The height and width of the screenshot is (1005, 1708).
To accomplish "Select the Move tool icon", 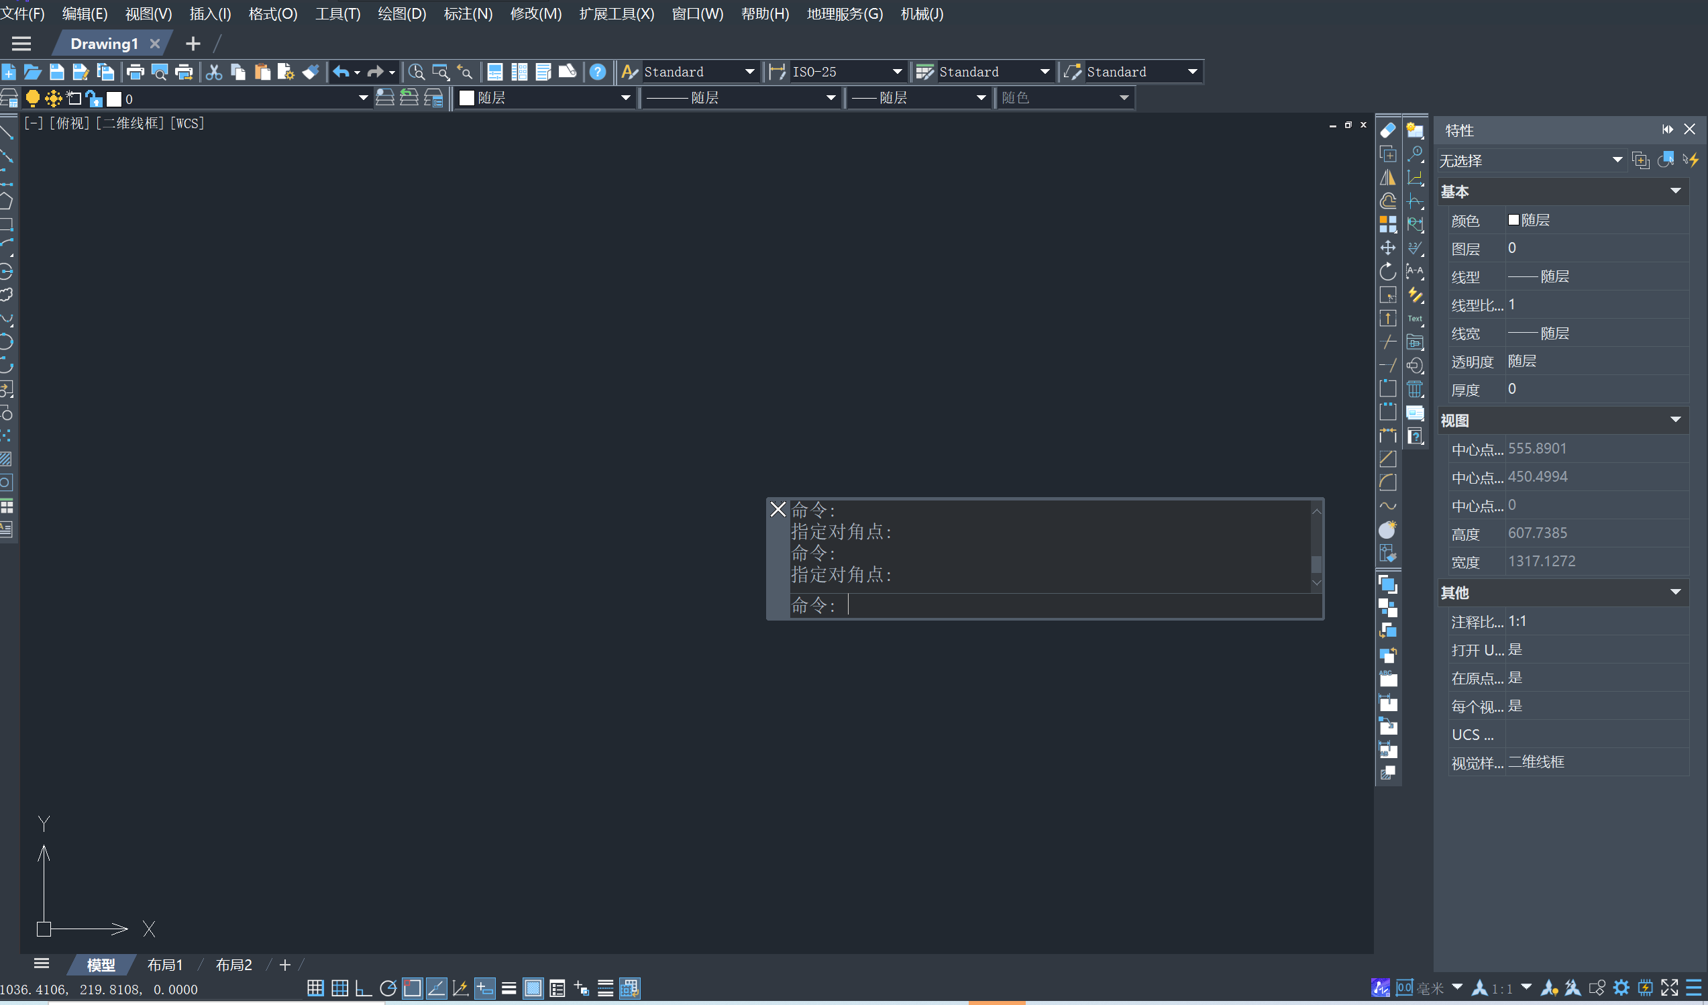I will (x=1387, y=248).
